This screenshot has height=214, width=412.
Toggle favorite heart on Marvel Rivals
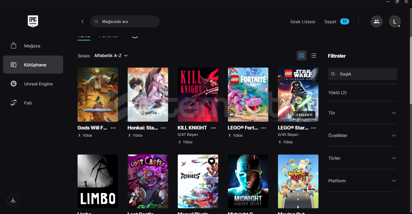coord(212,161)
